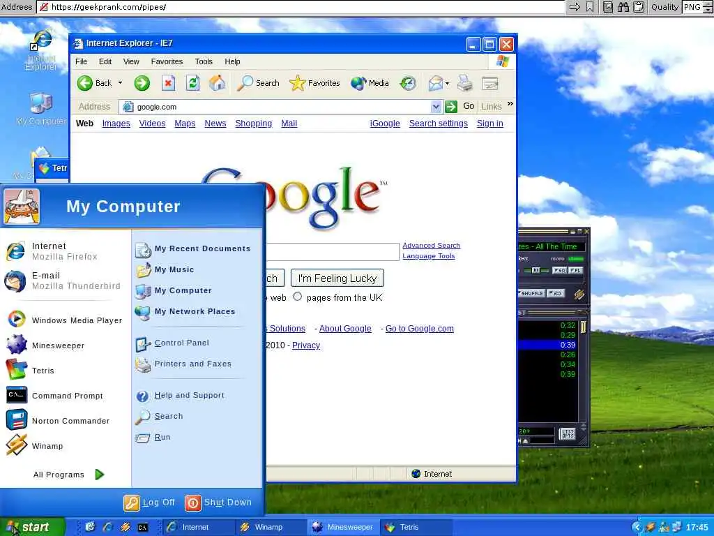The image size is (714, 536).
Task: Click the green Back arrow in IE toolbar
Action: point(84,84)
